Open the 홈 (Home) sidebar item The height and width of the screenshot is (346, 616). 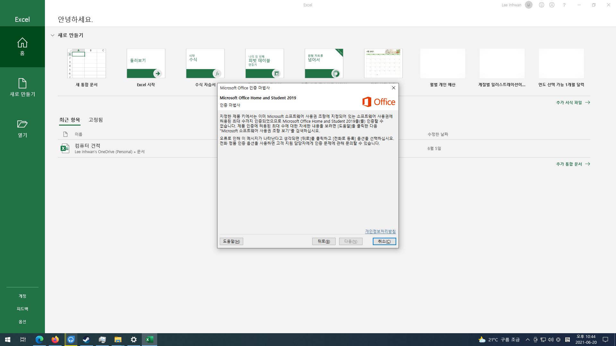pyautogui.click(x=22, y=47)
